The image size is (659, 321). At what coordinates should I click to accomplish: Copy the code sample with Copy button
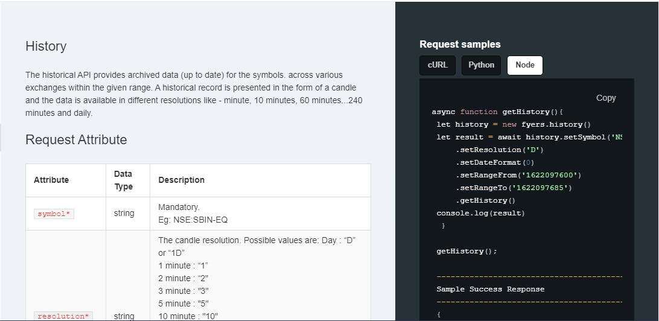606,98
